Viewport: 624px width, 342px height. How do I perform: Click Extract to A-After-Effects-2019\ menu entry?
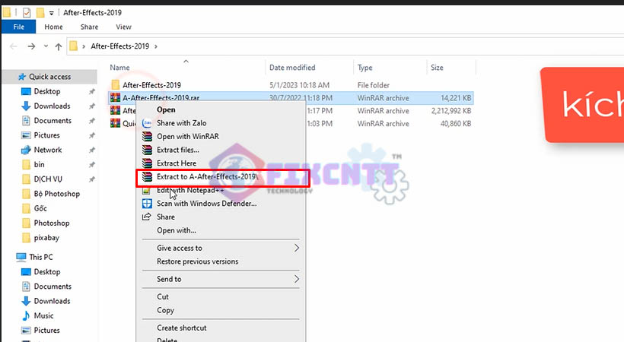pos(206,177)
